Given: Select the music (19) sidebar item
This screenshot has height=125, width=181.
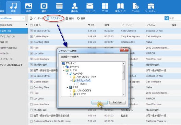Looking at the screenshot, I should [14, 31].
